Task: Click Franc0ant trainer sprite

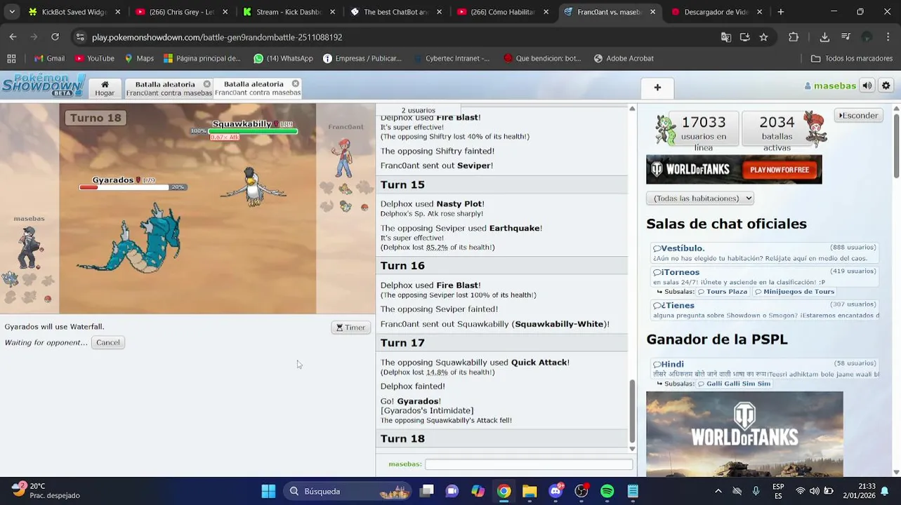Action: [343, 158]
